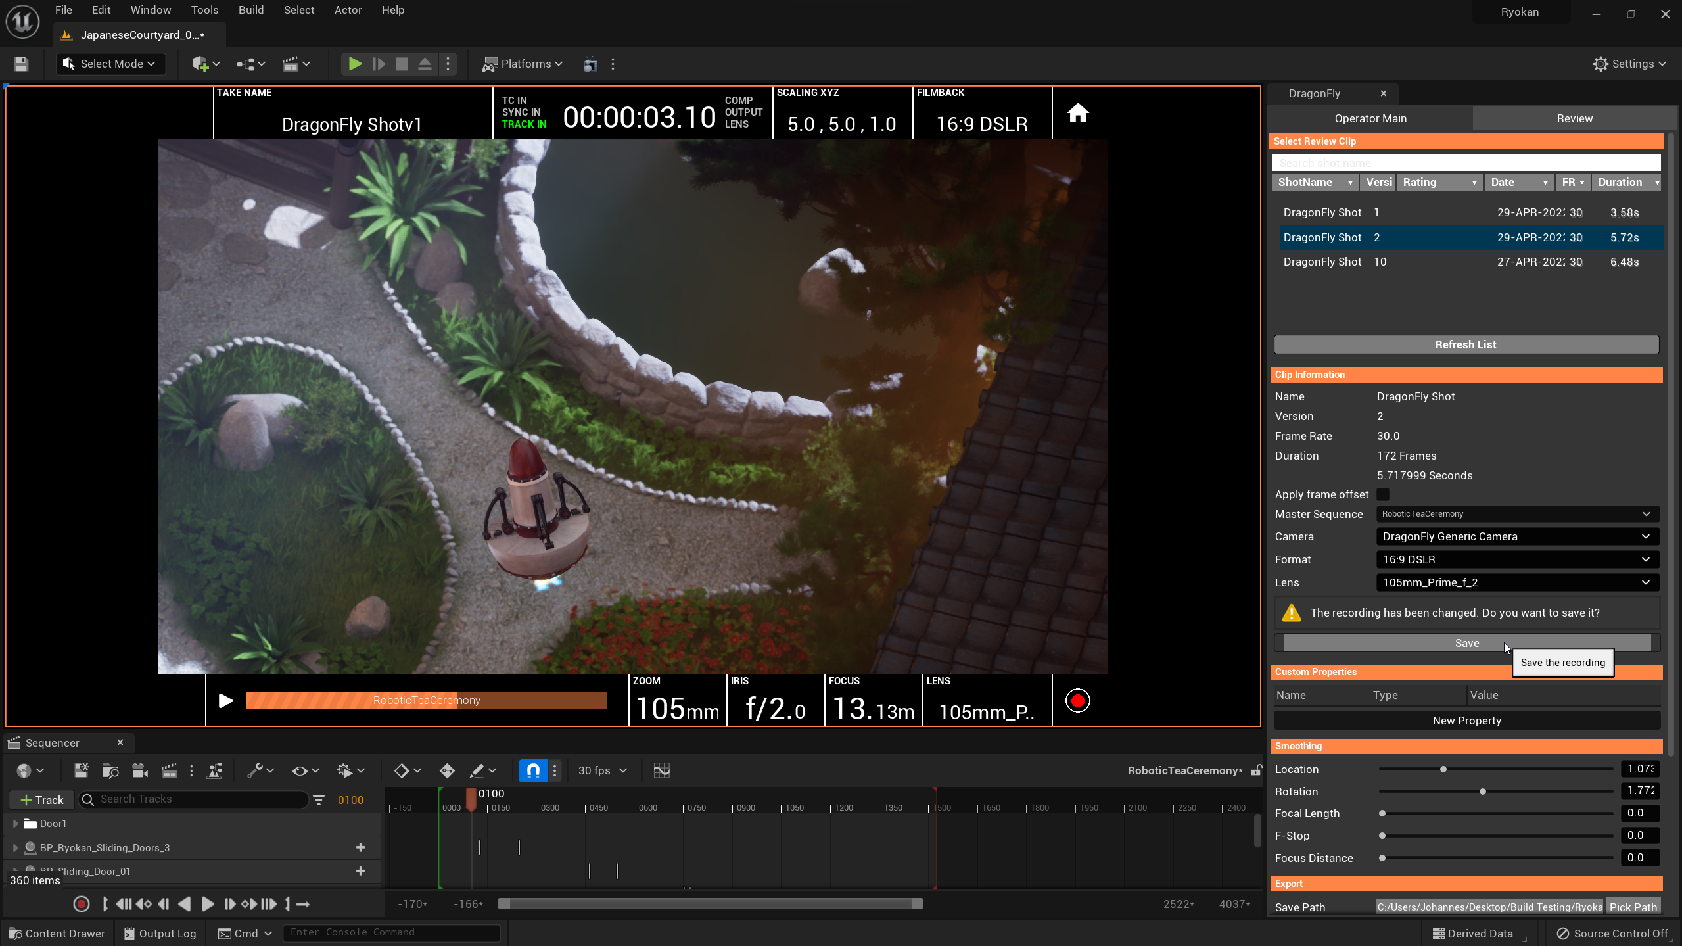Open the Sequencer wrench actions menu

[x=260, y=770]
